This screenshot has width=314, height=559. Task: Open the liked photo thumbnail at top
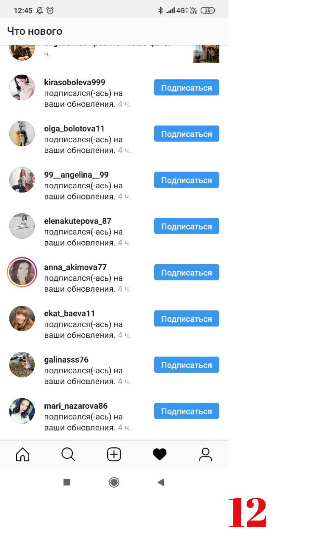click(206, 54)
